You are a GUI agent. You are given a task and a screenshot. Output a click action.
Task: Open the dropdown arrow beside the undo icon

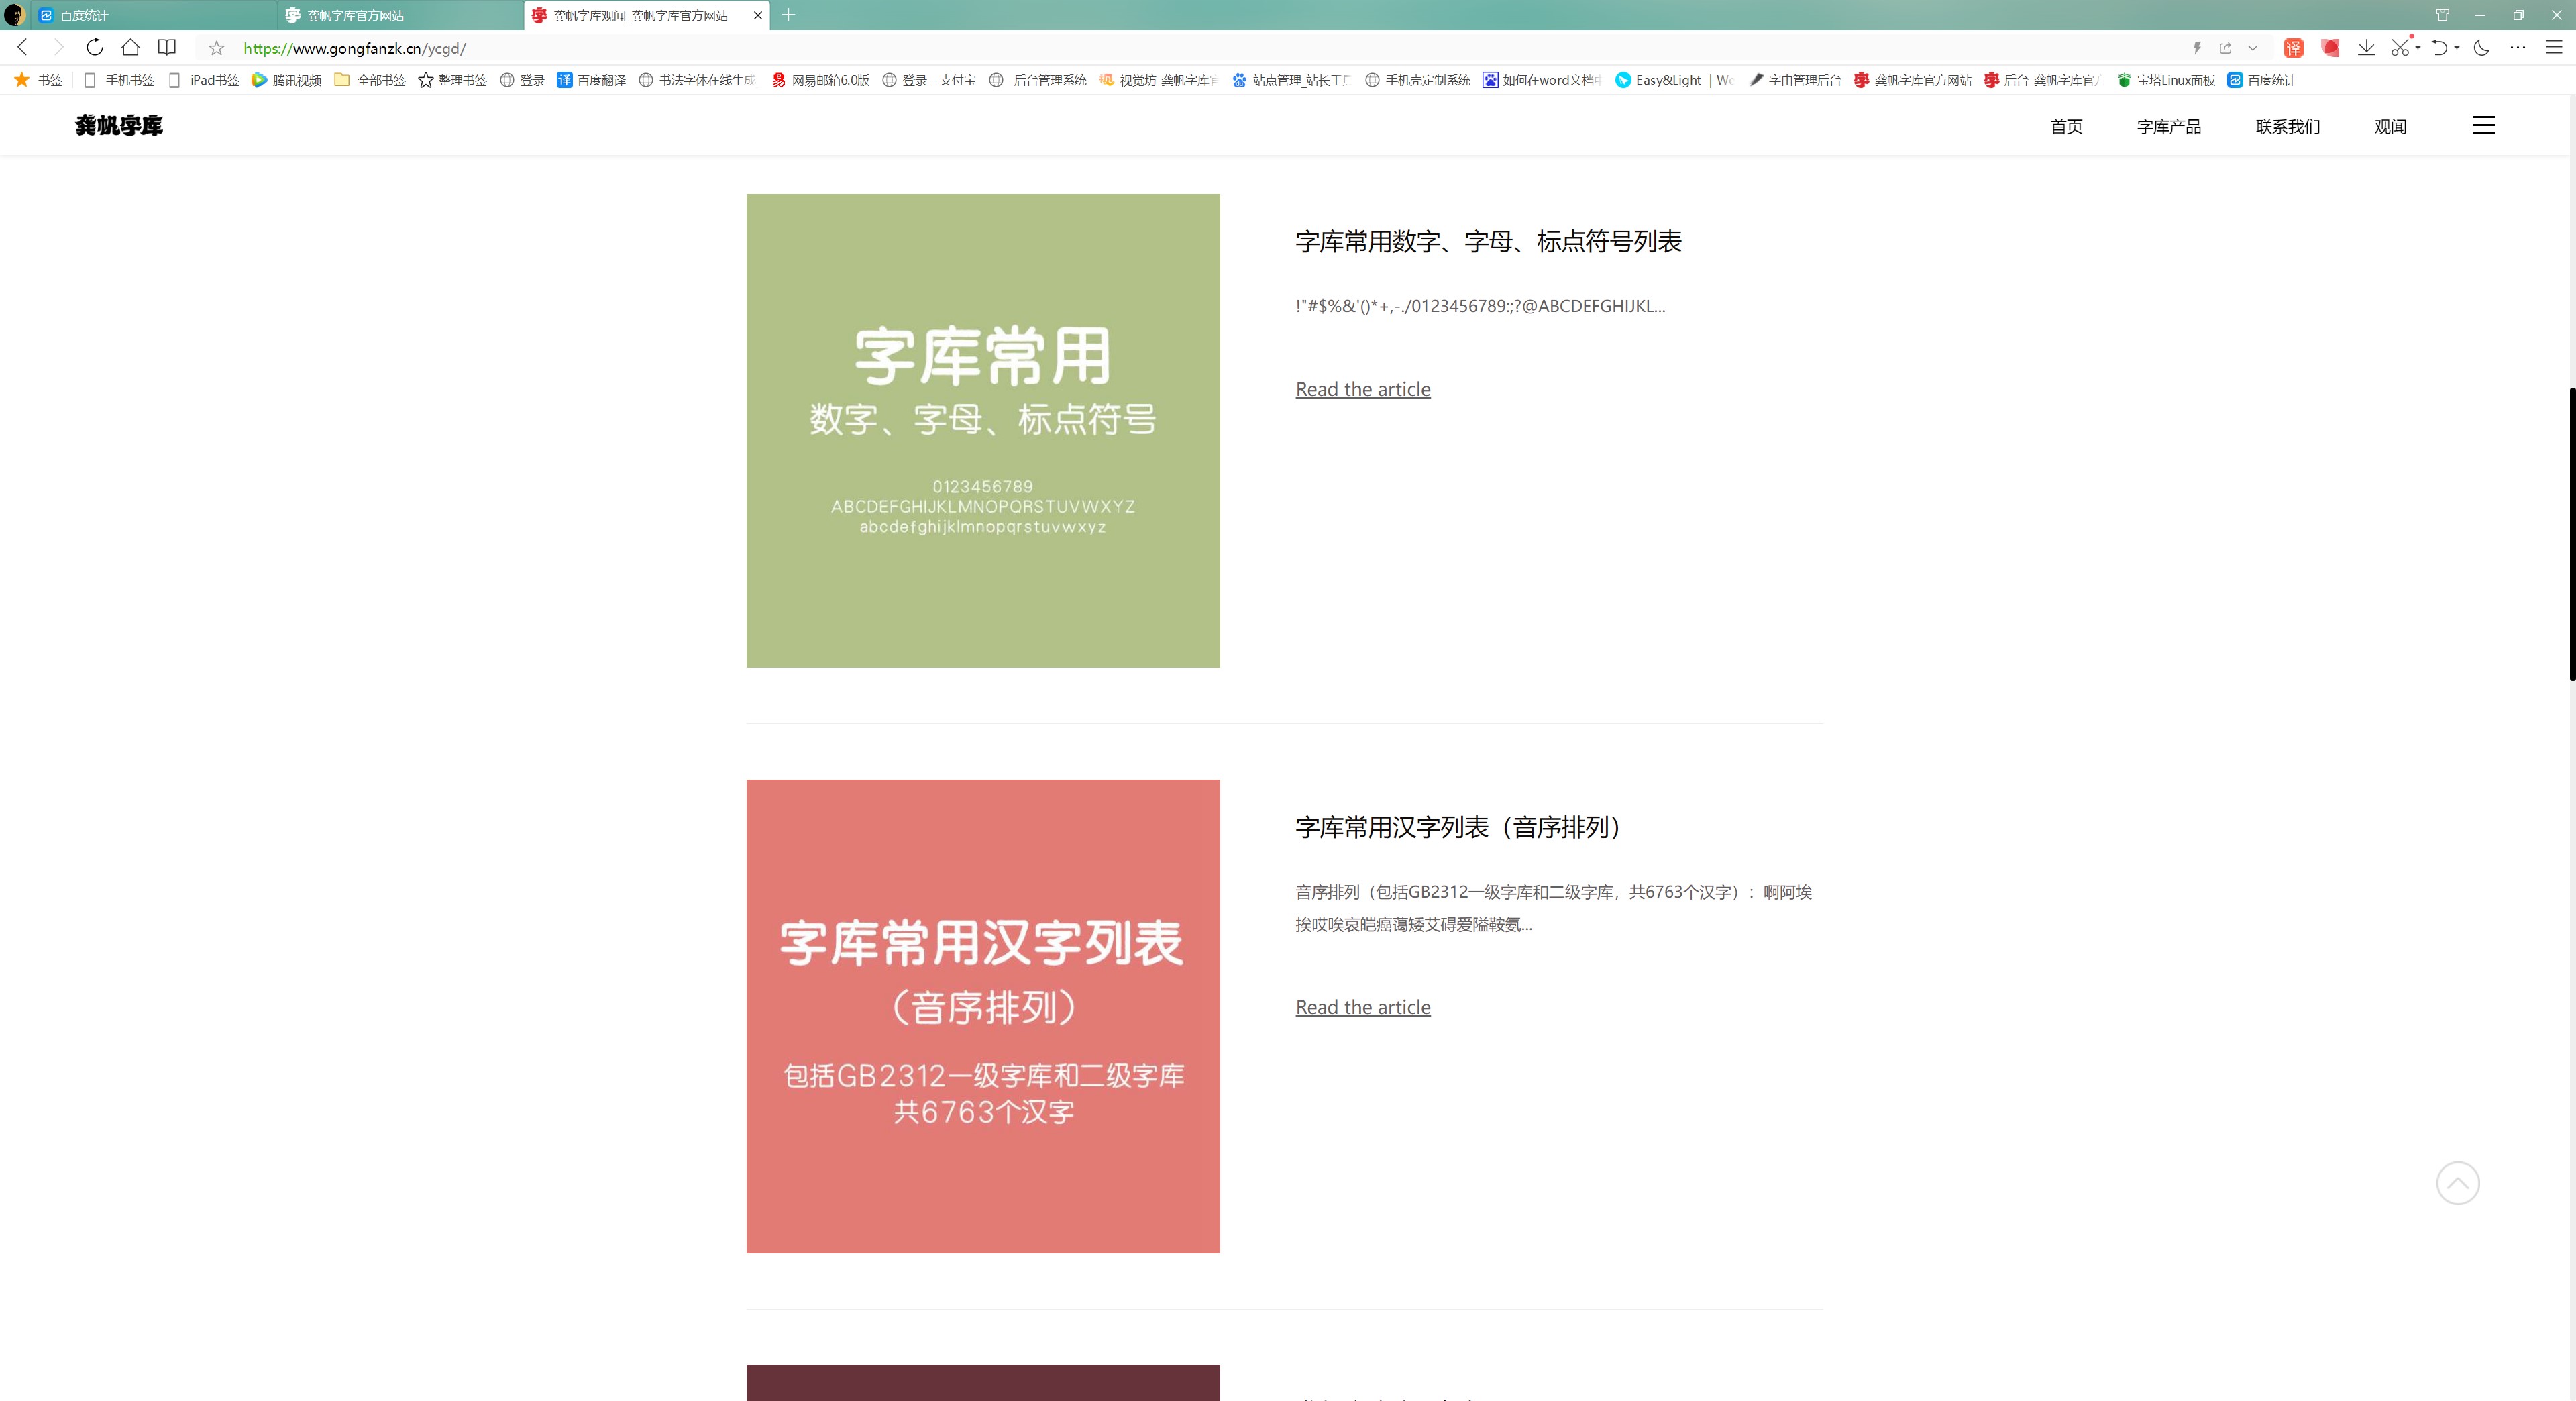(2457, 48)
